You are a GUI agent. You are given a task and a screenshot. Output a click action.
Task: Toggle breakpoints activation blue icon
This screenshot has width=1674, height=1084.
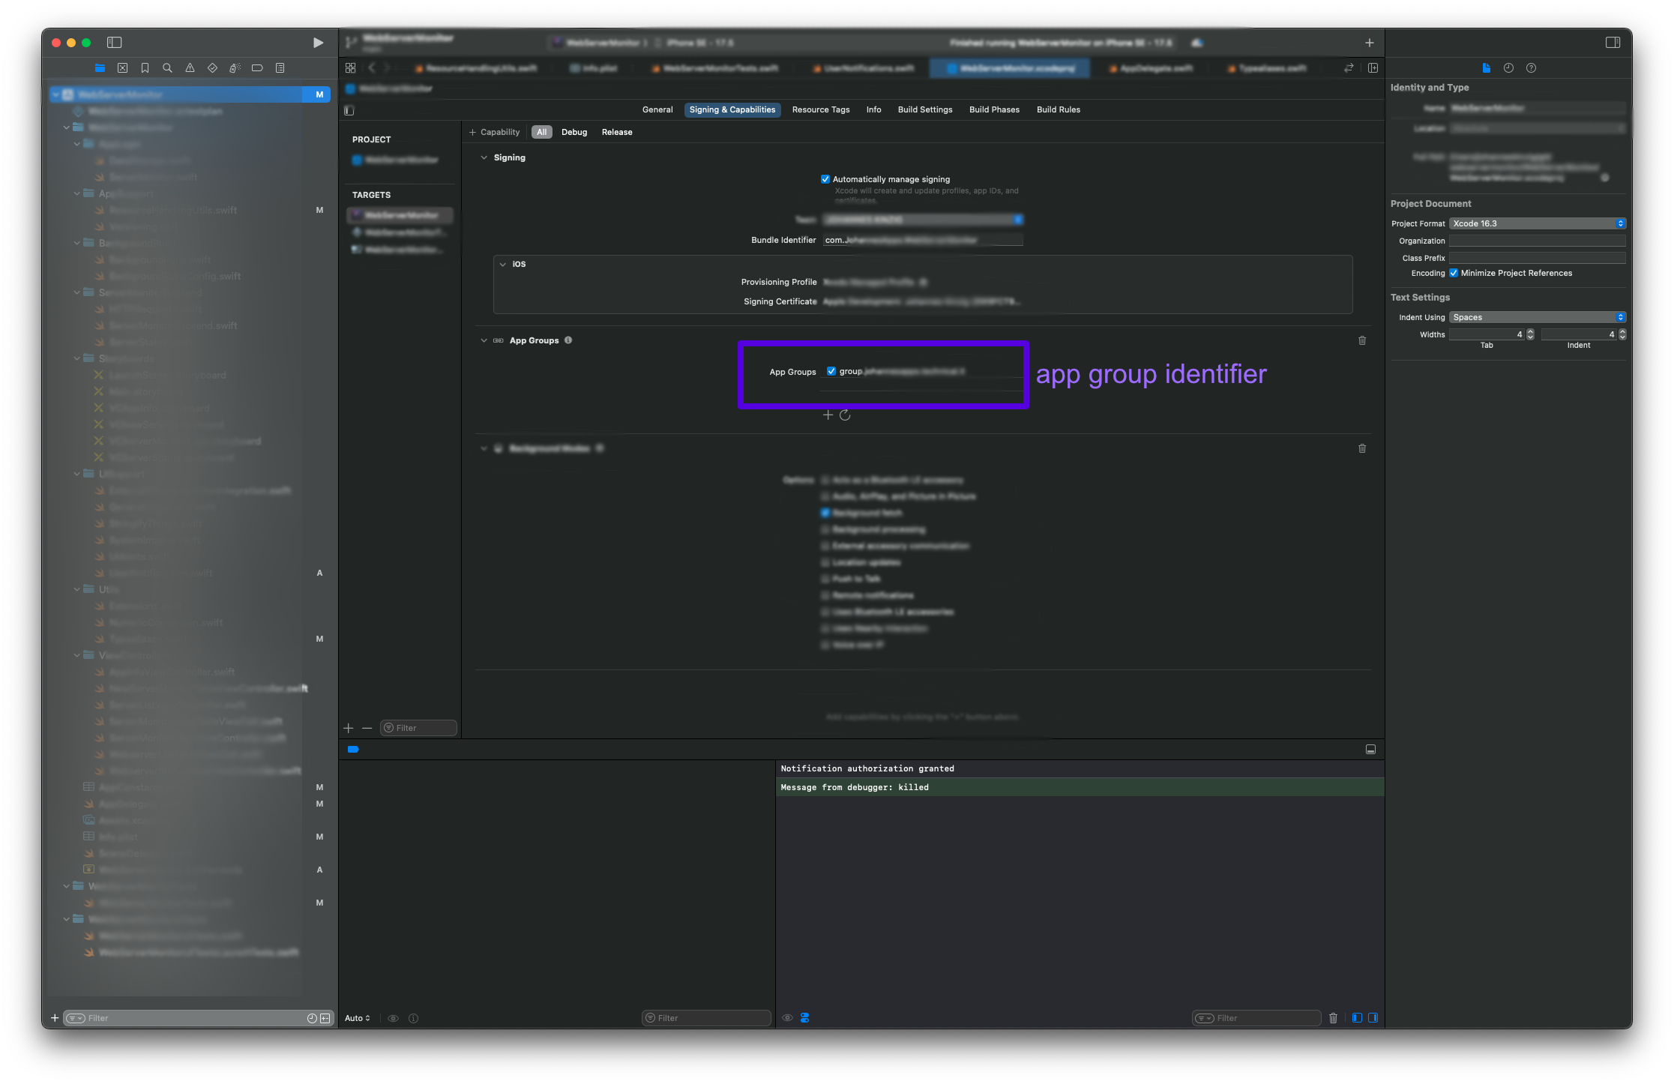[x=353, y=750]
